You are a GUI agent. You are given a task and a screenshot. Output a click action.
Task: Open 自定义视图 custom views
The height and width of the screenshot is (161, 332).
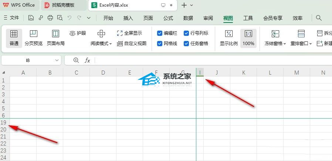tap(132, 44)
